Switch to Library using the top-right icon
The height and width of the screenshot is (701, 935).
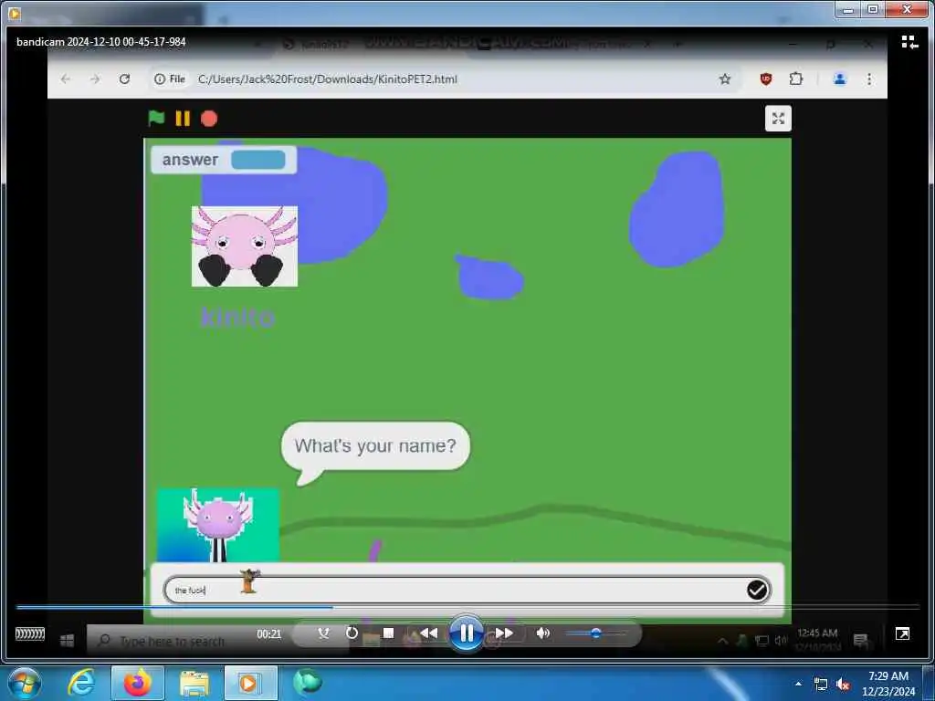[909, 42]
